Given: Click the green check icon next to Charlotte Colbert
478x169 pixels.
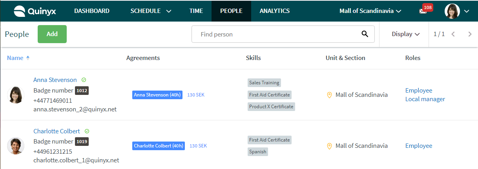Looking at the screenshot, I should [87, 131].
